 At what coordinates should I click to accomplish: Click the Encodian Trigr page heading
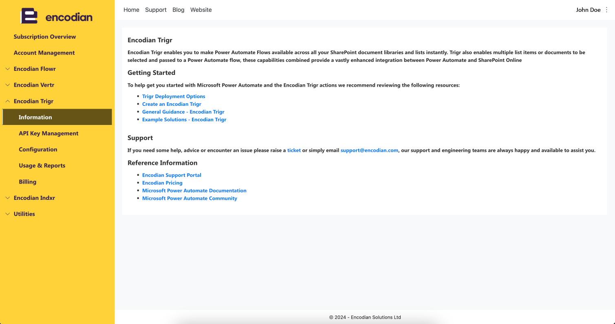pos(150,40)
